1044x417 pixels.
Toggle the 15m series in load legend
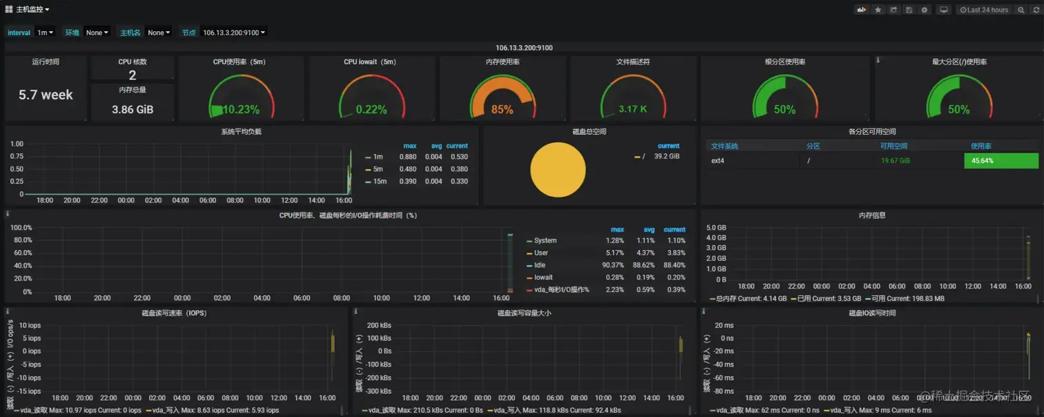[380, 182]
